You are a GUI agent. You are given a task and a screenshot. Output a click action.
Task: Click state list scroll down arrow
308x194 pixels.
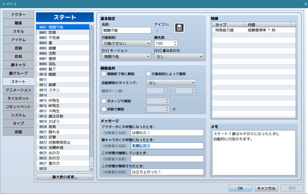(91, 169)
